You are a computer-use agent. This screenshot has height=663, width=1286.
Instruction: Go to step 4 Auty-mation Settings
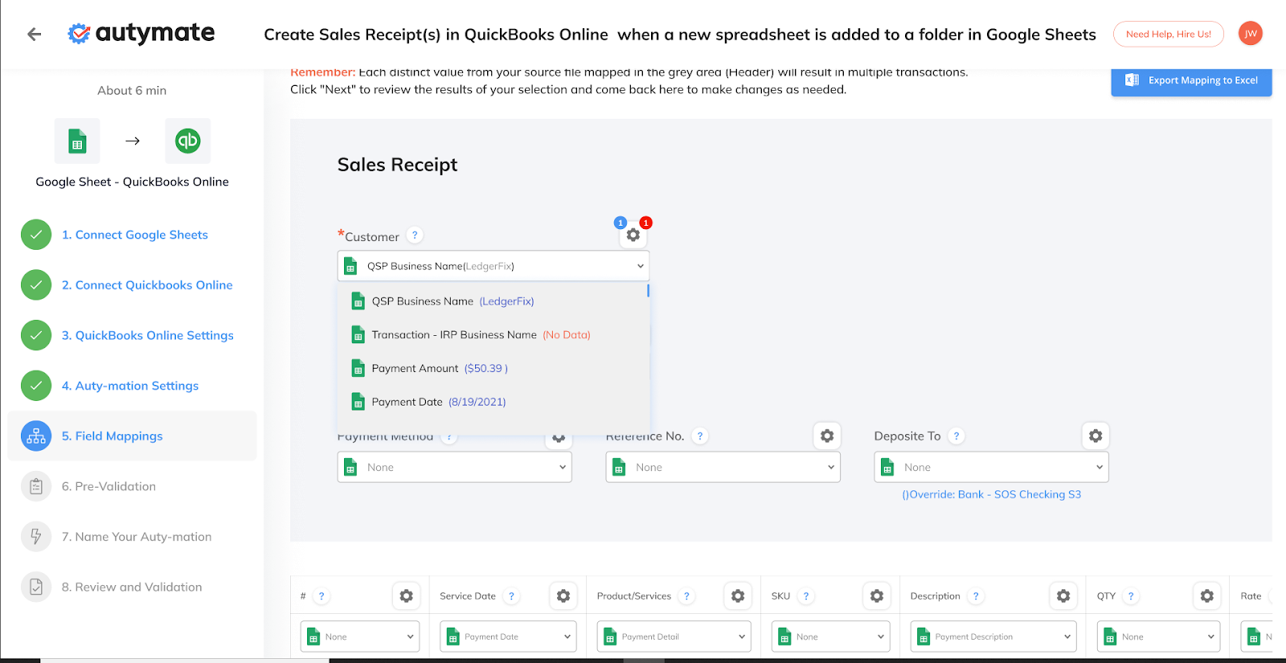tap(130, 386)
